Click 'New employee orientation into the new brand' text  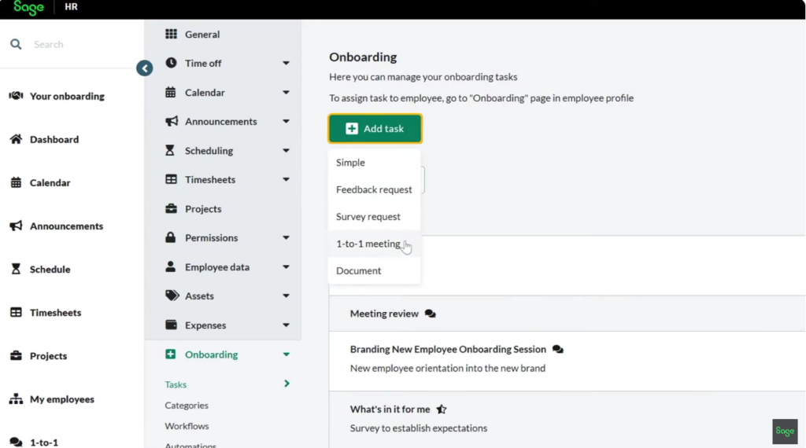pyautogui.click(x=447, y=368)
